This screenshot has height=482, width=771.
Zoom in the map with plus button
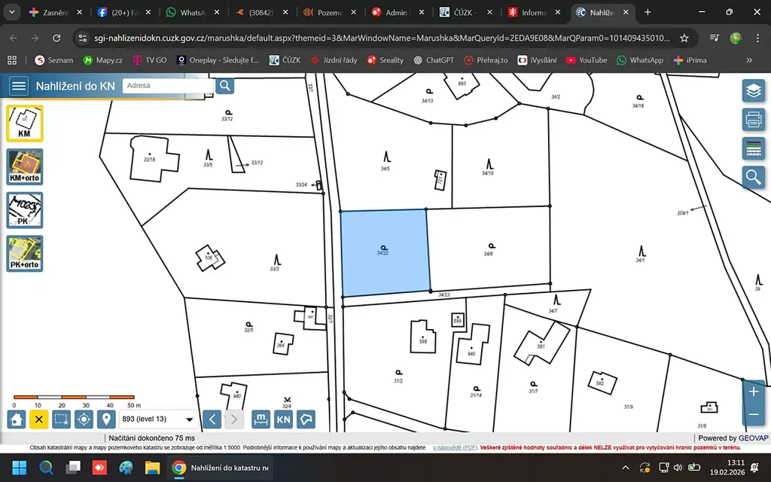click(x=753, y=392)
